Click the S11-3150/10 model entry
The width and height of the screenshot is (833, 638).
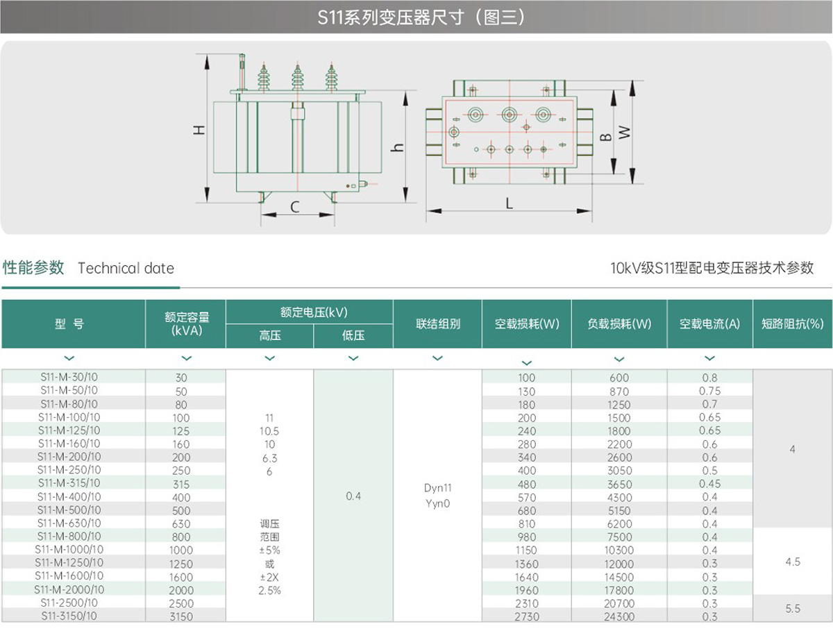coord(69,616)
